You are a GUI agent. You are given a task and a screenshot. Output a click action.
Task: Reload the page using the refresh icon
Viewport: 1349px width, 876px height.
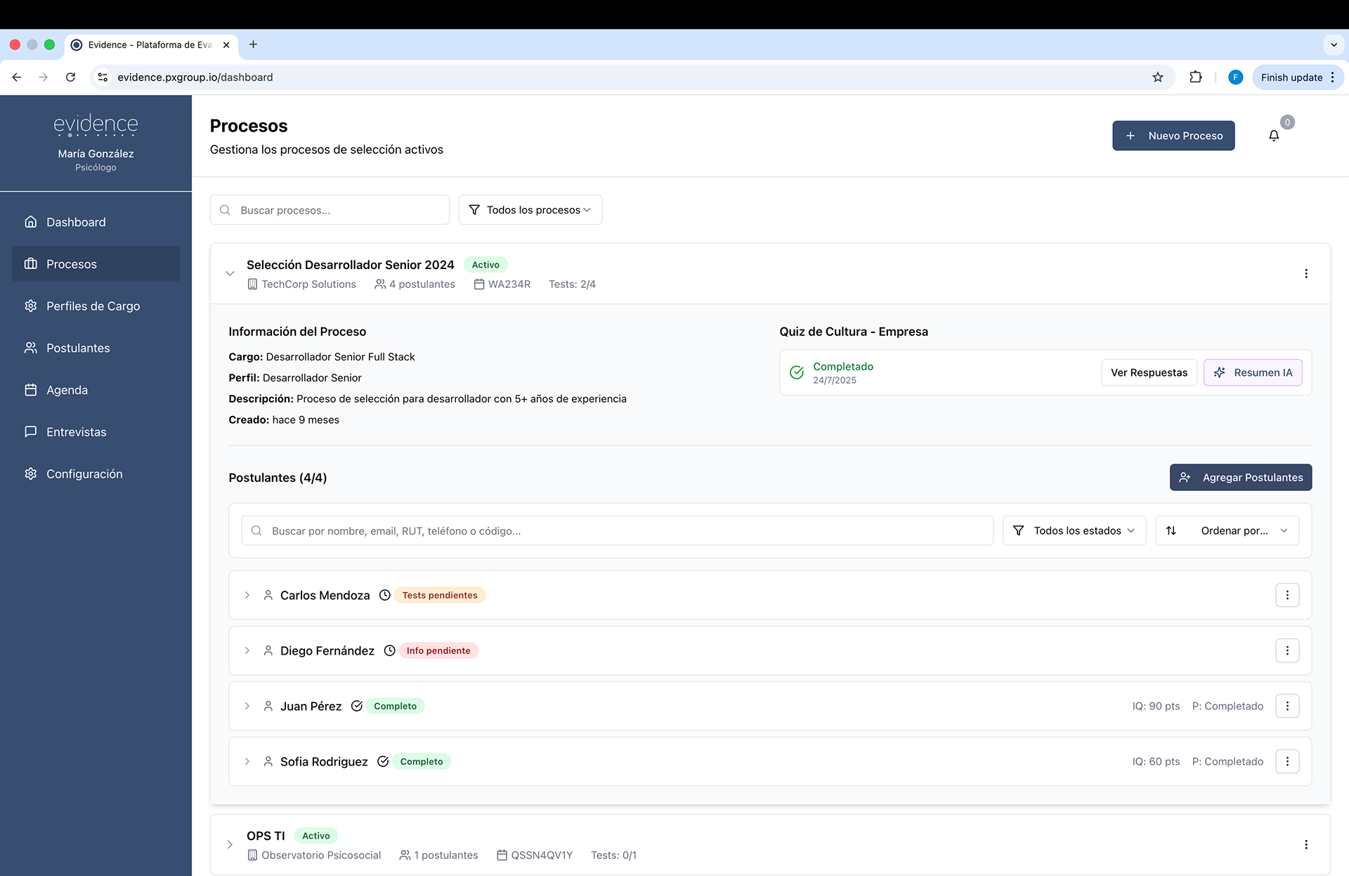pyautogui.click(x=70, y=77)
